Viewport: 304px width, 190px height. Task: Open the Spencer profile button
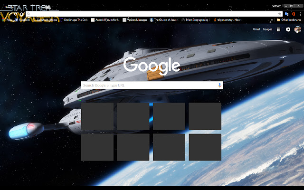[276, 6]
